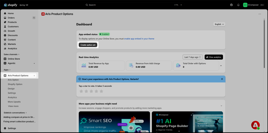268x133 pixels.
Task: Click the View analytics button
Action: (x=214, y=57)
